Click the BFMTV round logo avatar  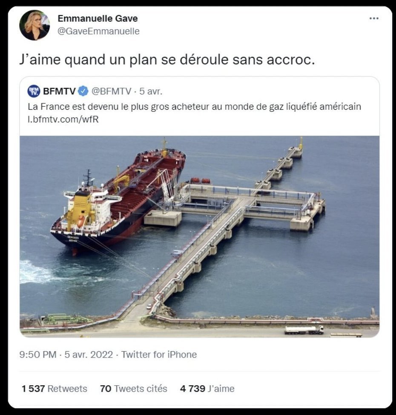pos(34,91)
